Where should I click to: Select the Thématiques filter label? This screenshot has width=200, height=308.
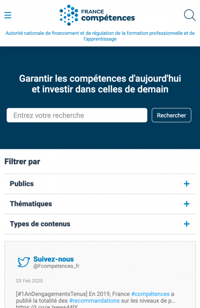tap(31, 204)
